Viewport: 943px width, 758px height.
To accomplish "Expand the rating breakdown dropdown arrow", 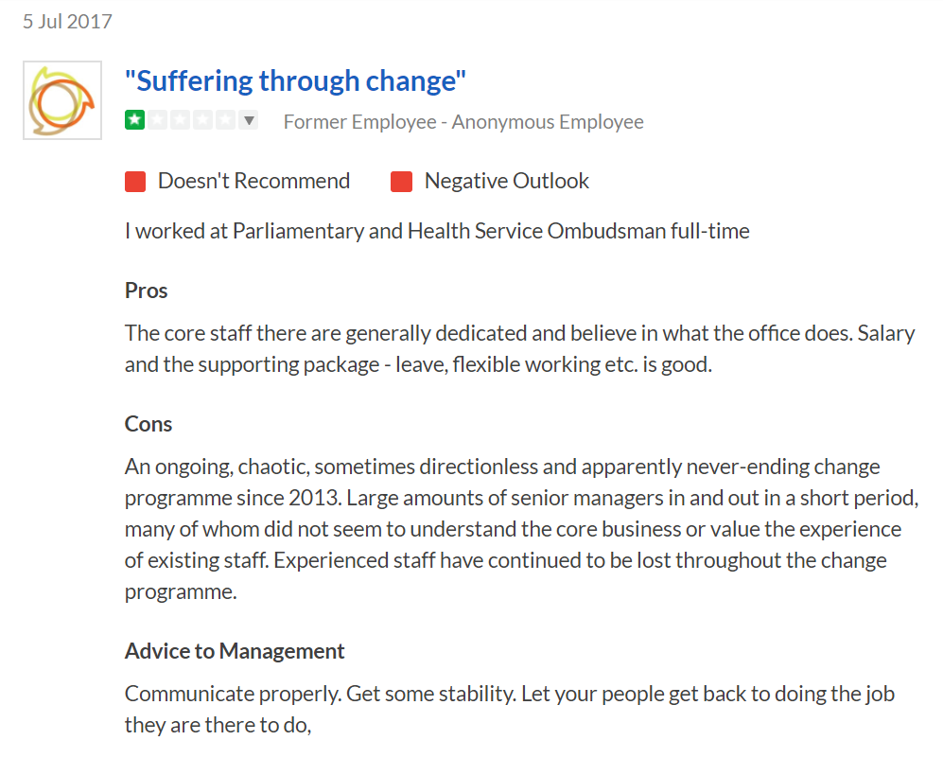I will 249,120.
